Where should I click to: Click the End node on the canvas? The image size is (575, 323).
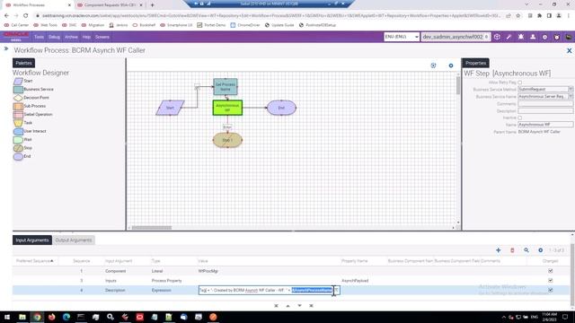pos(281,108)
